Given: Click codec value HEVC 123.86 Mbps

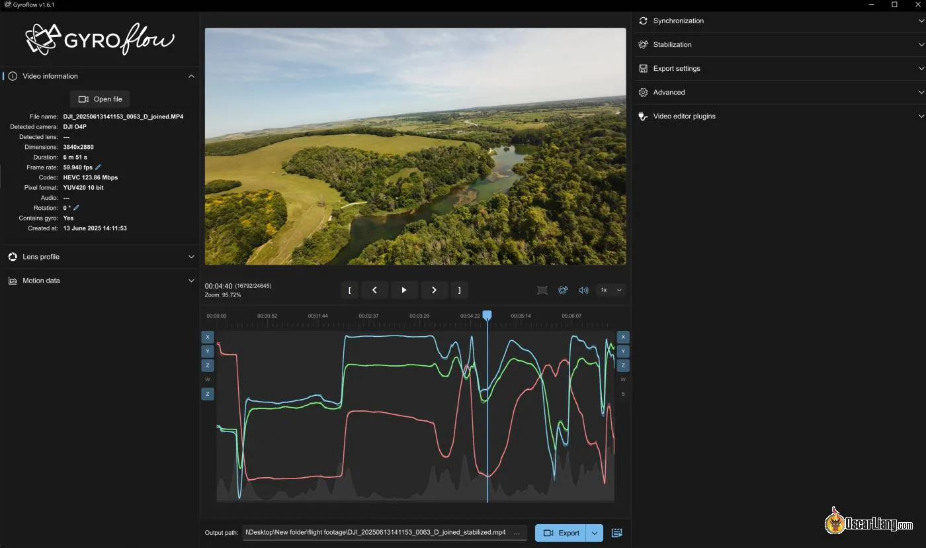Looking at the screenshot, I should tap(91, 177).
